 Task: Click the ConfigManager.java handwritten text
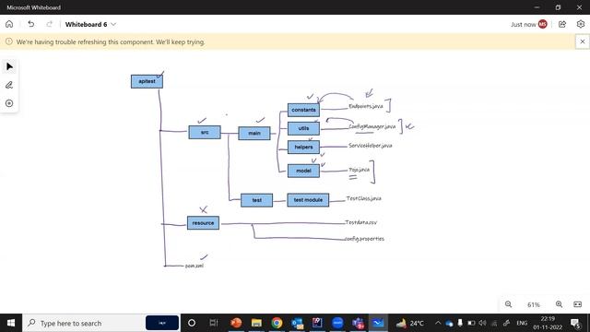[x=372, y=126]
